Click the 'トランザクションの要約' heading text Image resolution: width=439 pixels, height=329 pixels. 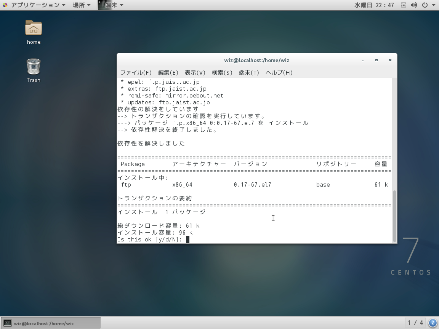[x=155, y=198]
